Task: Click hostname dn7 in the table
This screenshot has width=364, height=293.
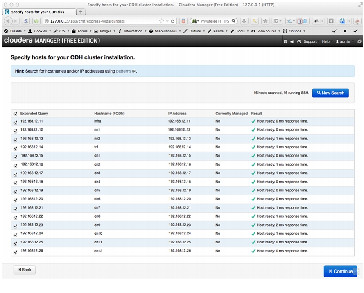Action: 97,207
